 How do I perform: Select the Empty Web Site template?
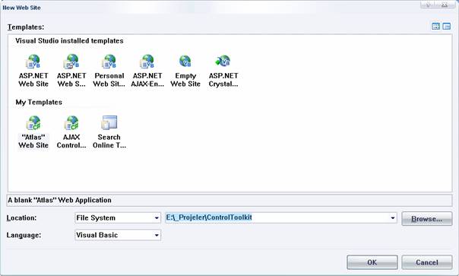185,71
